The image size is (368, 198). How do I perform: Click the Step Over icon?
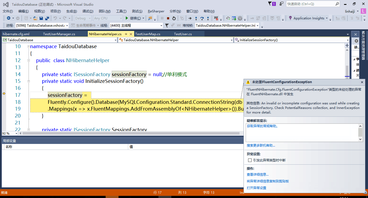point(202,18)
